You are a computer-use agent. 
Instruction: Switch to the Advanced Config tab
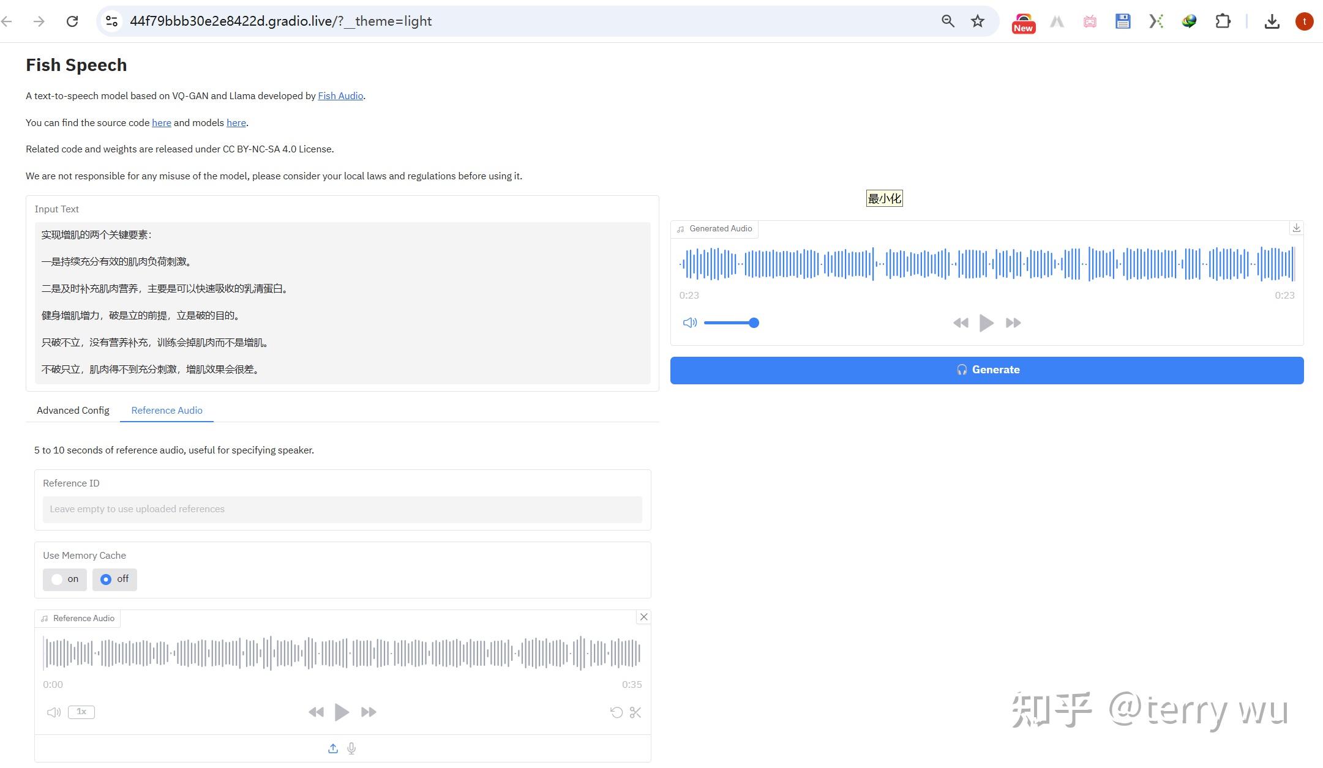tap(72, 410)
